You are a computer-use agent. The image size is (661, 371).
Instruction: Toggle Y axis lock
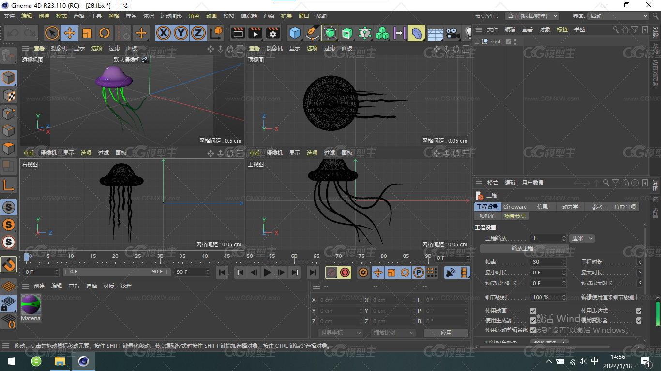[x=181, y=33]
